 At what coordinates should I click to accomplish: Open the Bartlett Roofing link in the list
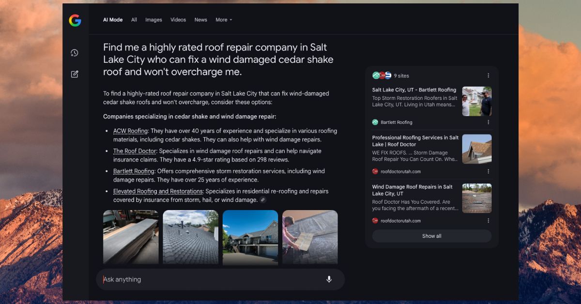pos(134,171)
